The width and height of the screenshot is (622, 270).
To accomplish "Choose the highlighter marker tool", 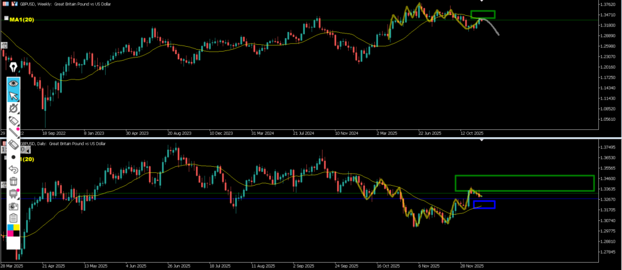I will tap(13, 120).
